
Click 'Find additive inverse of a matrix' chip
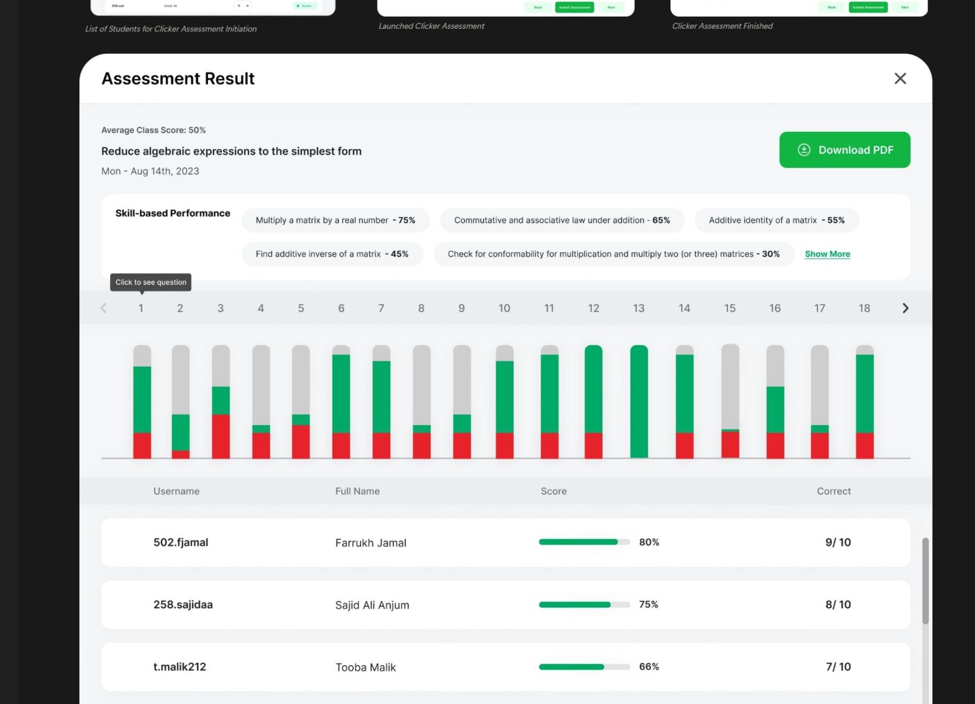(332, 254)
